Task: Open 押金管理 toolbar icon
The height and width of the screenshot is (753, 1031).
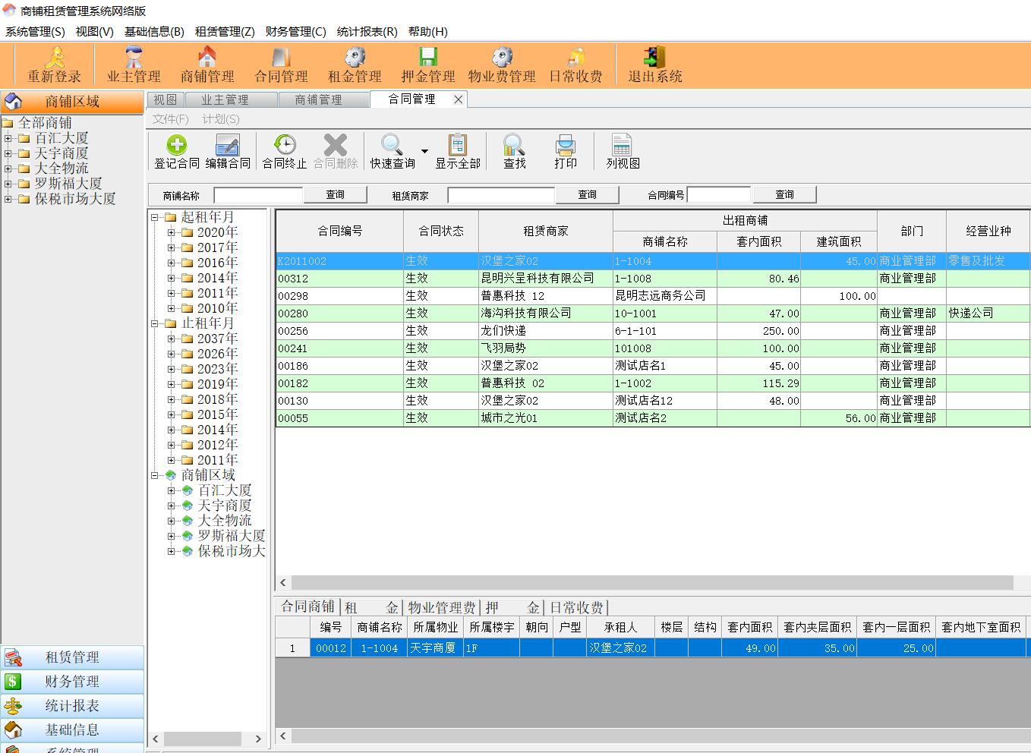Action: coord(428,65)
